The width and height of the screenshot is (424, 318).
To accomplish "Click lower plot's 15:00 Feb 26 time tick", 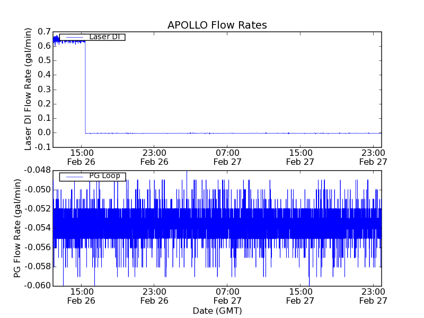I will 82,296.
